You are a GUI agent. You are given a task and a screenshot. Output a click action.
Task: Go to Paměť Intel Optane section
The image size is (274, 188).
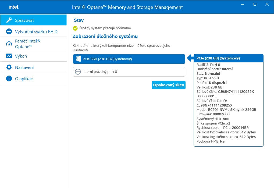click(34, 44)
